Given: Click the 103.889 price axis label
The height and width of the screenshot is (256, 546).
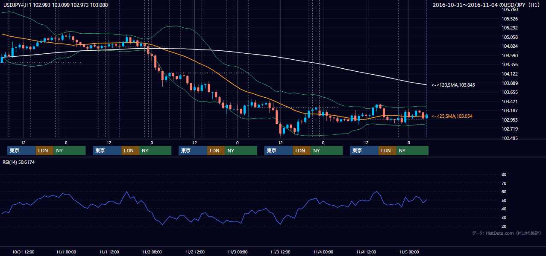Looking at the screenshot, I should 510,83.
